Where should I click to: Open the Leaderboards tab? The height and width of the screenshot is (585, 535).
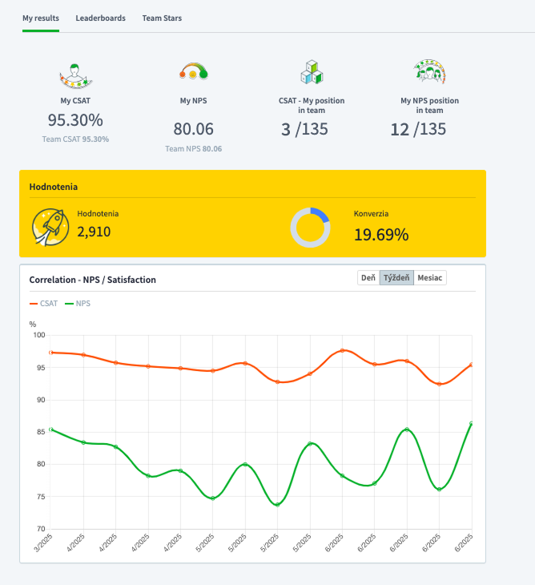click(x=101, y=18)
